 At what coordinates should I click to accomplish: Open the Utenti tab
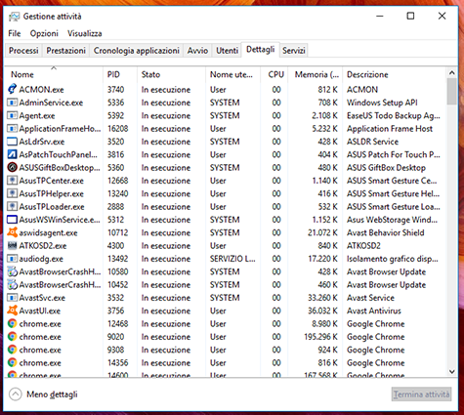click(228, 51)
